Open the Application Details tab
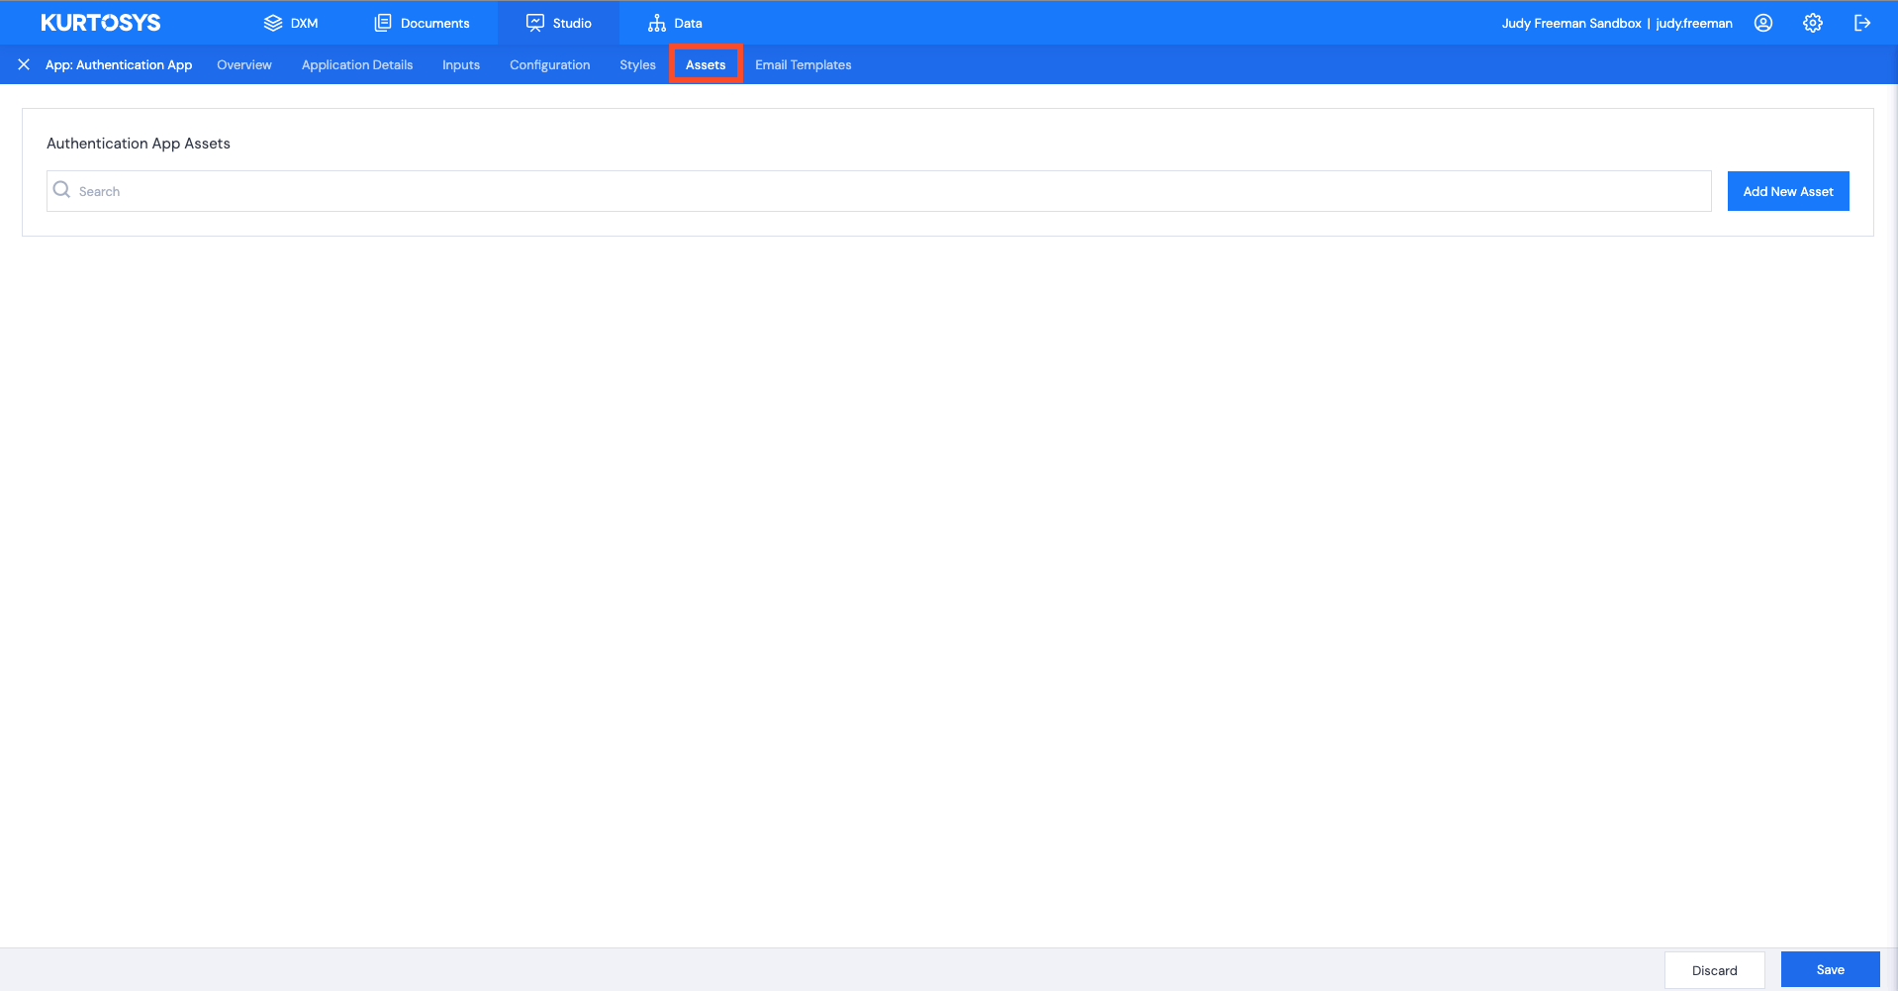This screenshot has width=1898, height=991. tap(356, 64)
